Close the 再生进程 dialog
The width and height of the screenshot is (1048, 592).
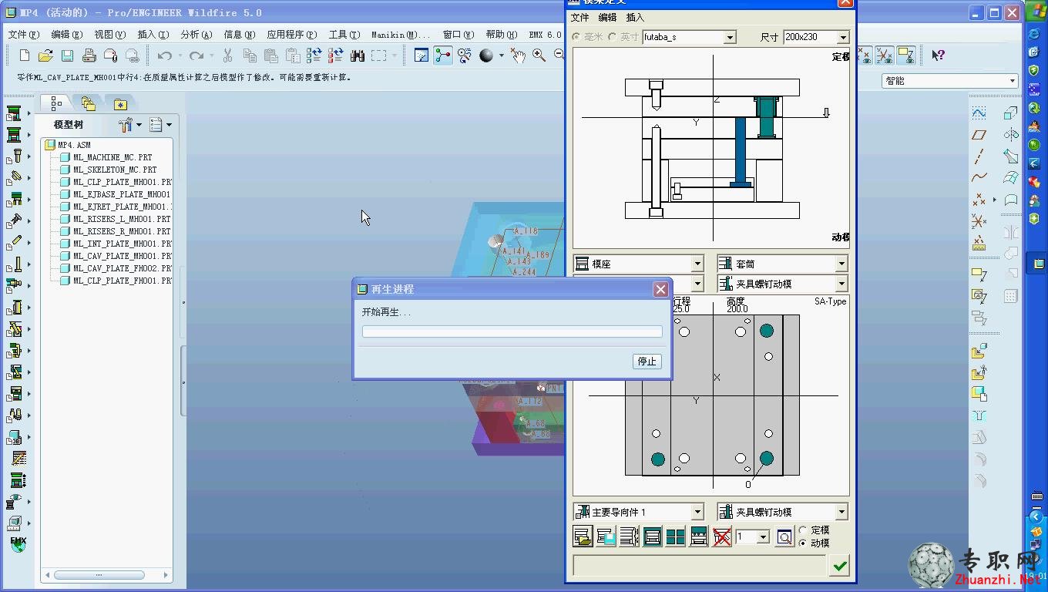pyautogui.click(x=660, y=289)
